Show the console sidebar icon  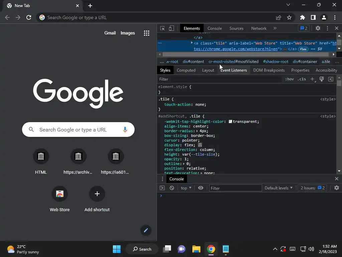(162, 188)
